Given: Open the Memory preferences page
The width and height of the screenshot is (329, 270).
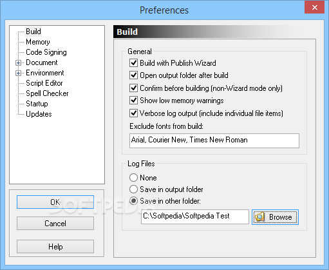Looking at the screenshot, I should coord(38,42).
